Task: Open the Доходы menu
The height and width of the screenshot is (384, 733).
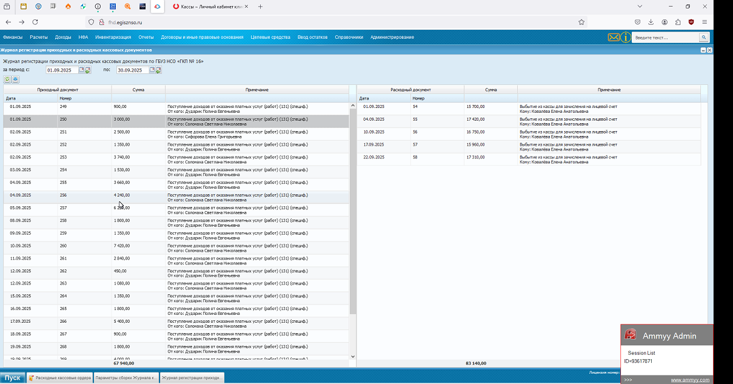Action: 63,37
